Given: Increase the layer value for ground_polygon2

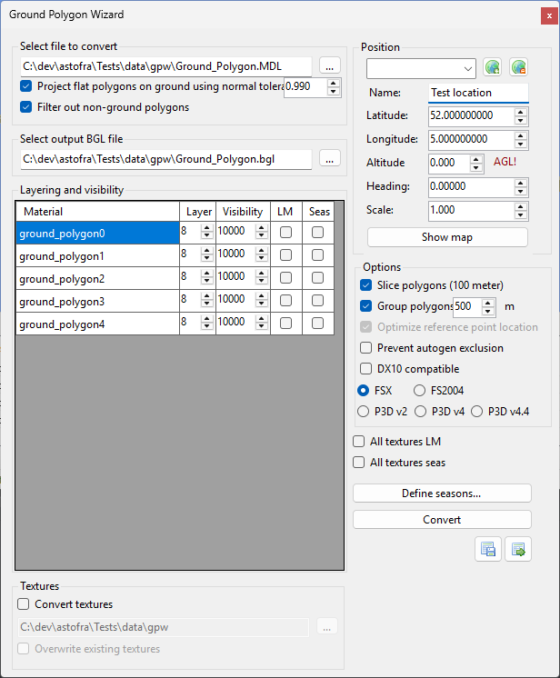Looking at the screenshot, I should click(206, 274).
